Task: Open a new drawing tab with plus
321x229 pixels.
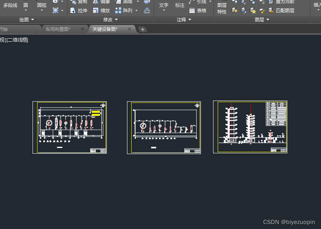Action: pyautogui.click(x=143, y=29)
